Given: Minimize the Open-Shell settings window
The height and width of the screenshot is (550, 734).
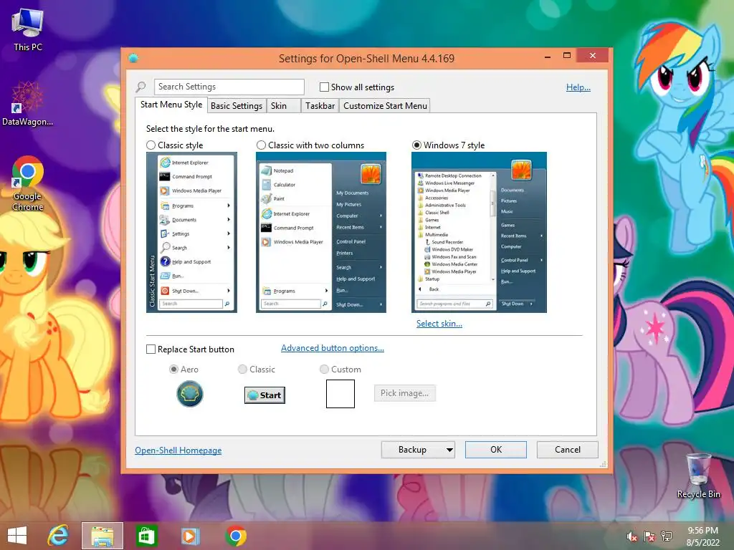Looking at the screenshot, I should [547, 57].
